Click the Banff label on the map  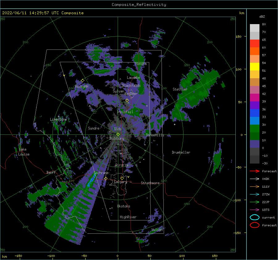(x=51, y=172)
